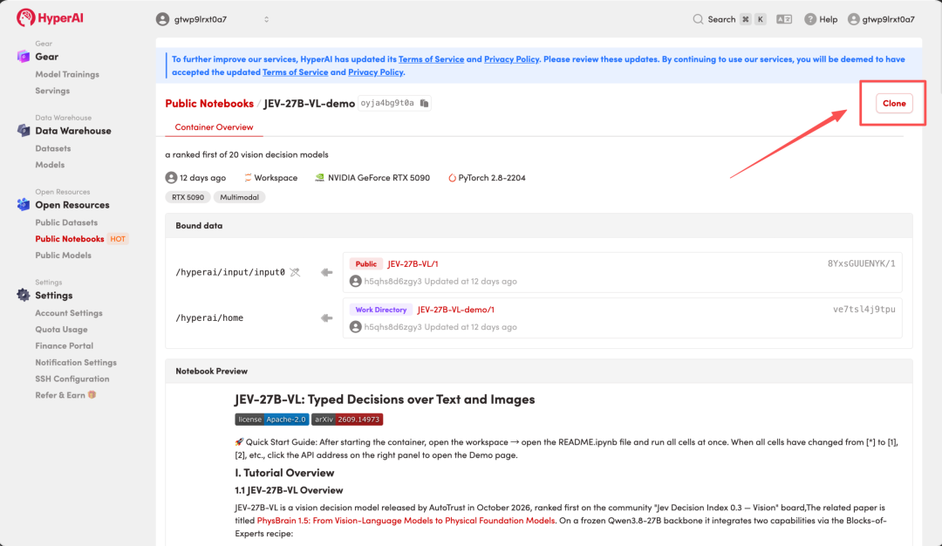942x546 pixels.
Task: Click the gift icon beside Refer & Earn
Action: (92, 394)
